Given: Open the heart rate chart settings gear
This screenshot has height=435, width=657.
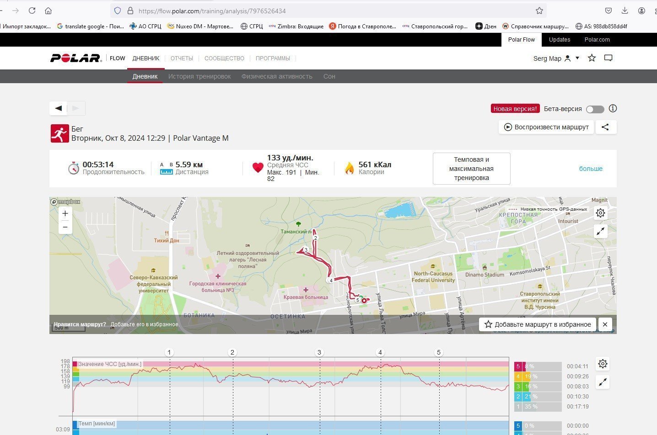Looking at the screenshot, I should click(603, 364).
